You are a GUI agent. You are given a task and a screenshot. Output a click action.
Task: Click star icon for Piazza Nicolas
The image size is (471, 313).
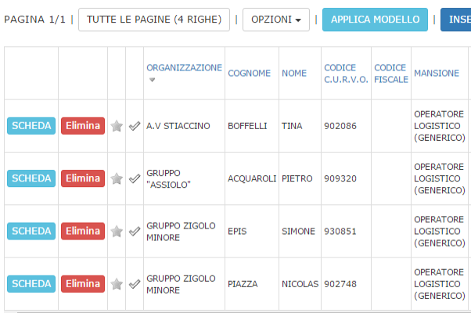117,284
